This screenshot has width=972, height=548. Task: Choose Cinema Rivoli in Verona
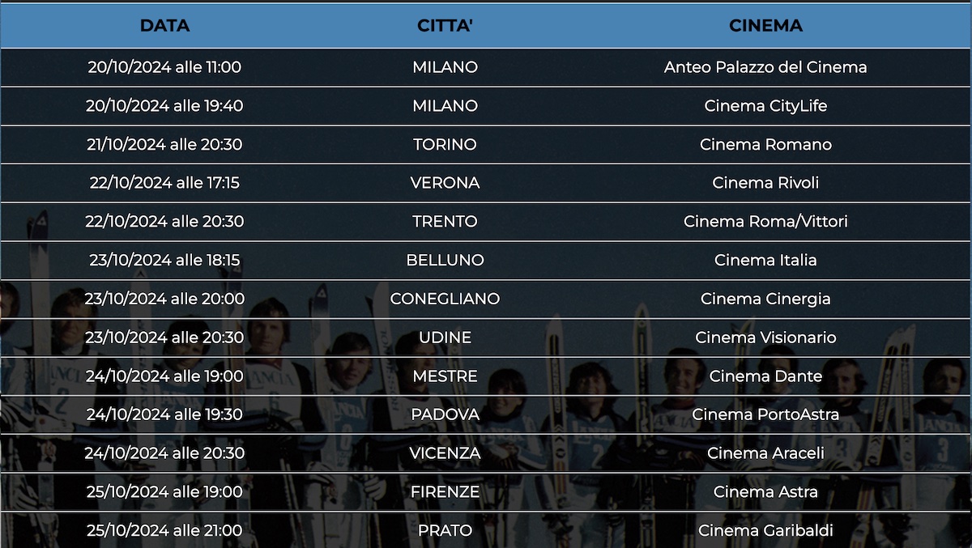point(765,183)
